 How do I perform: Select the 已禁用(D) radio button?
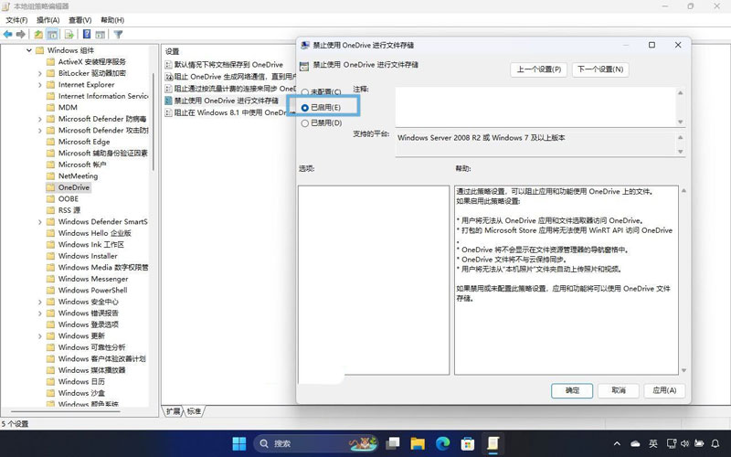pyautogui.click(x=305, y=122)
